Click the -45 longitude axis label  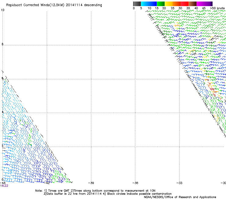pyautogui.click(x=3, y=183)
